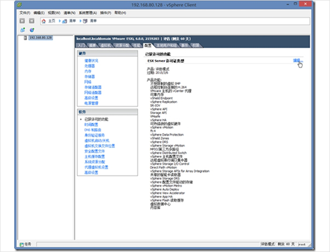
Task: Click the vSphere Distributed Switch feature line
Action: point(168,153)
